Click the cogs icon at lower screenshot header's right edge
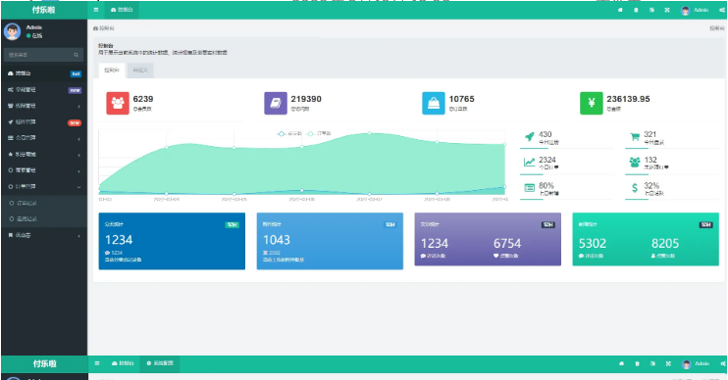Screen dimensions: 728x380 click(723, 363)
